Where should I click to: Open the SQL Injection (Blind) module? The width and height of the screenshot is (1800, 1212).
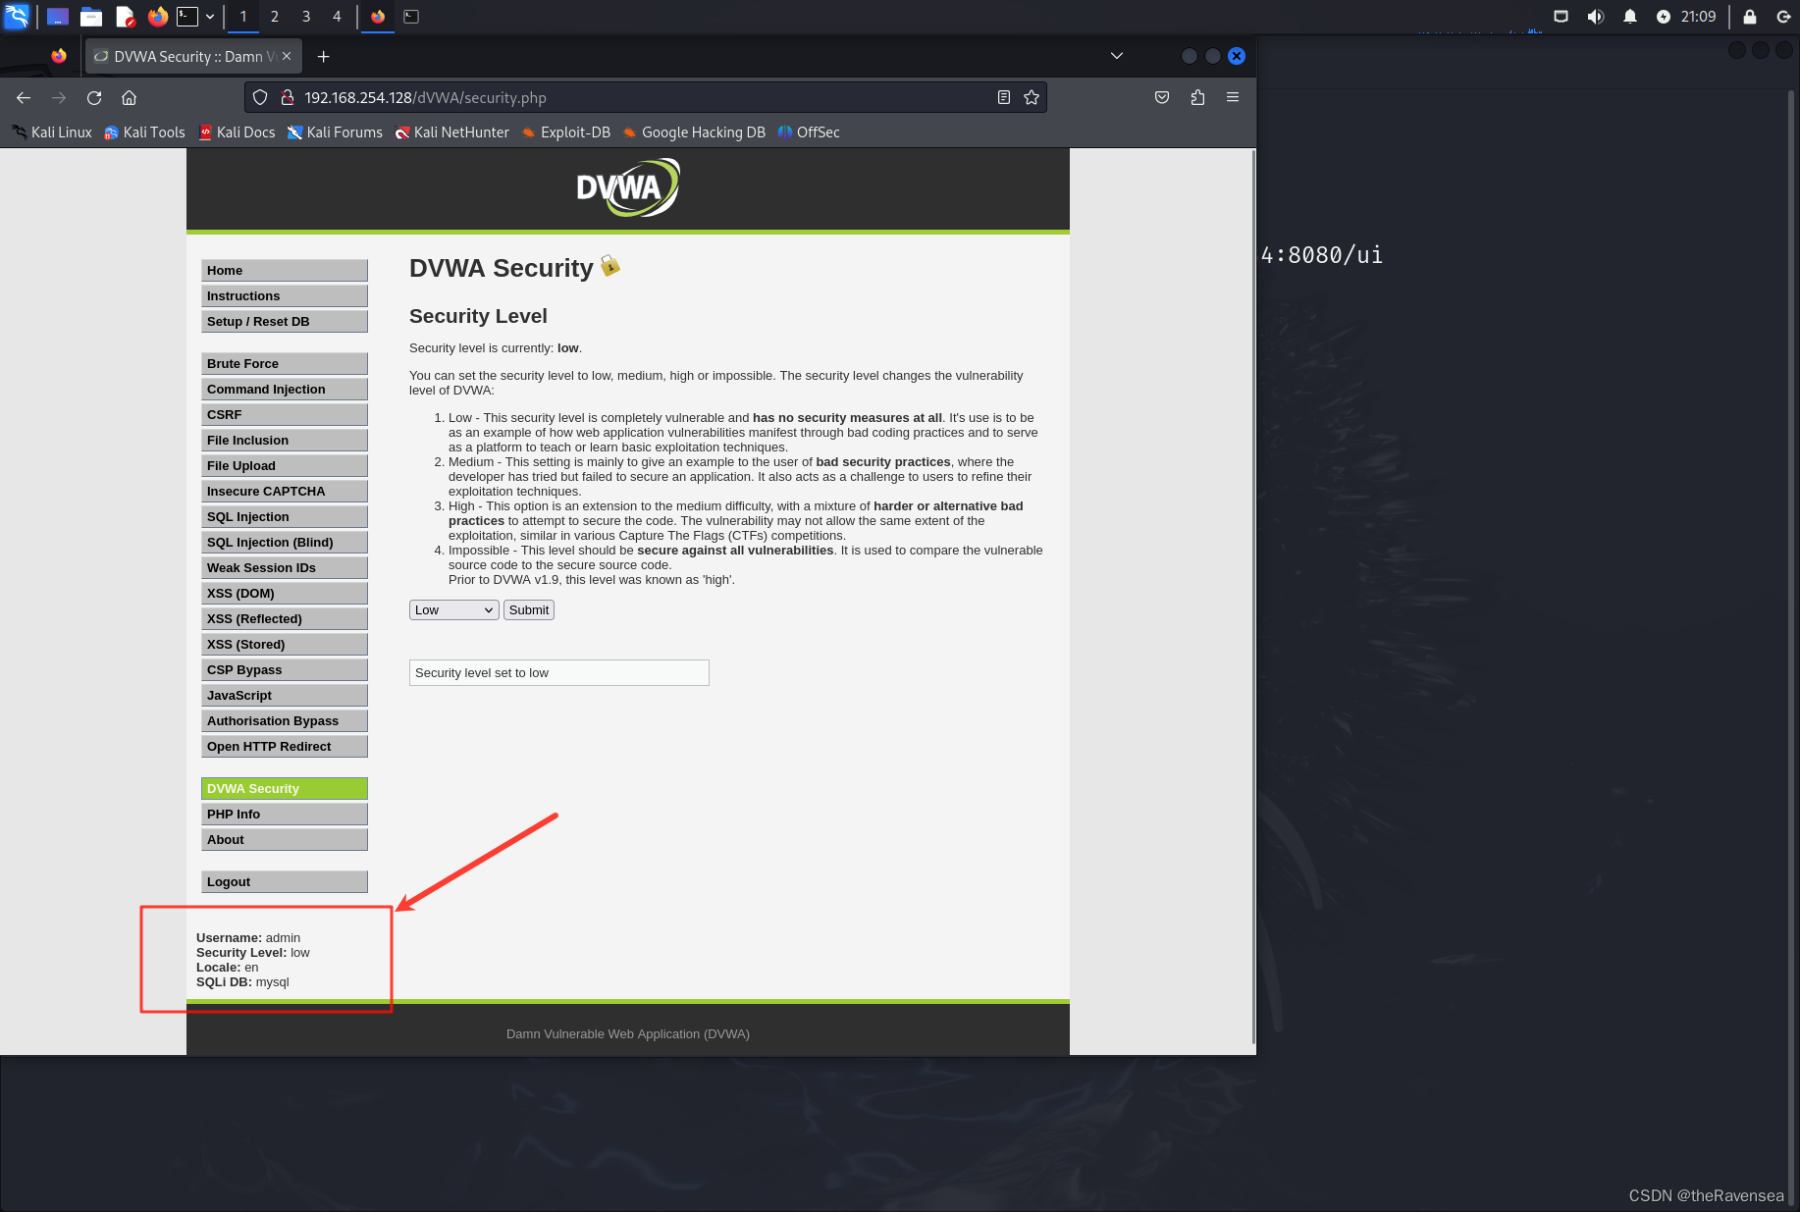[285, 543]
